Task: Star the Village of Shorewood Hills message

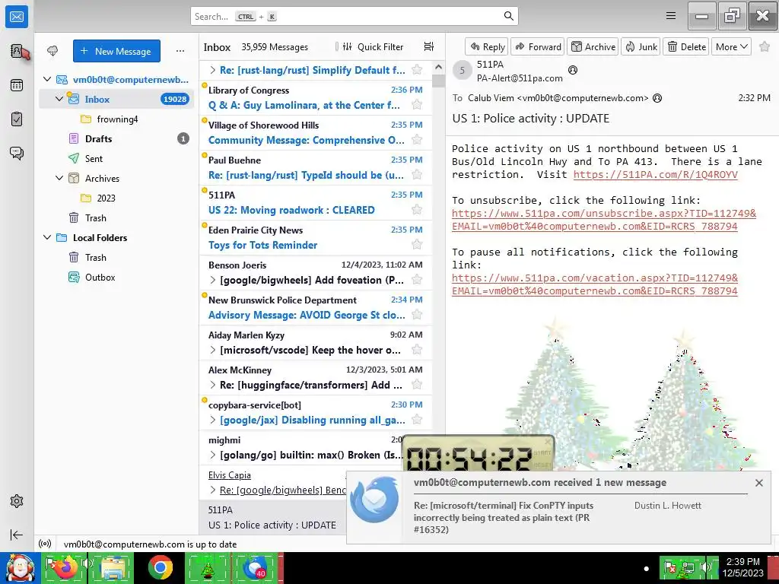Action: point(417,140)
